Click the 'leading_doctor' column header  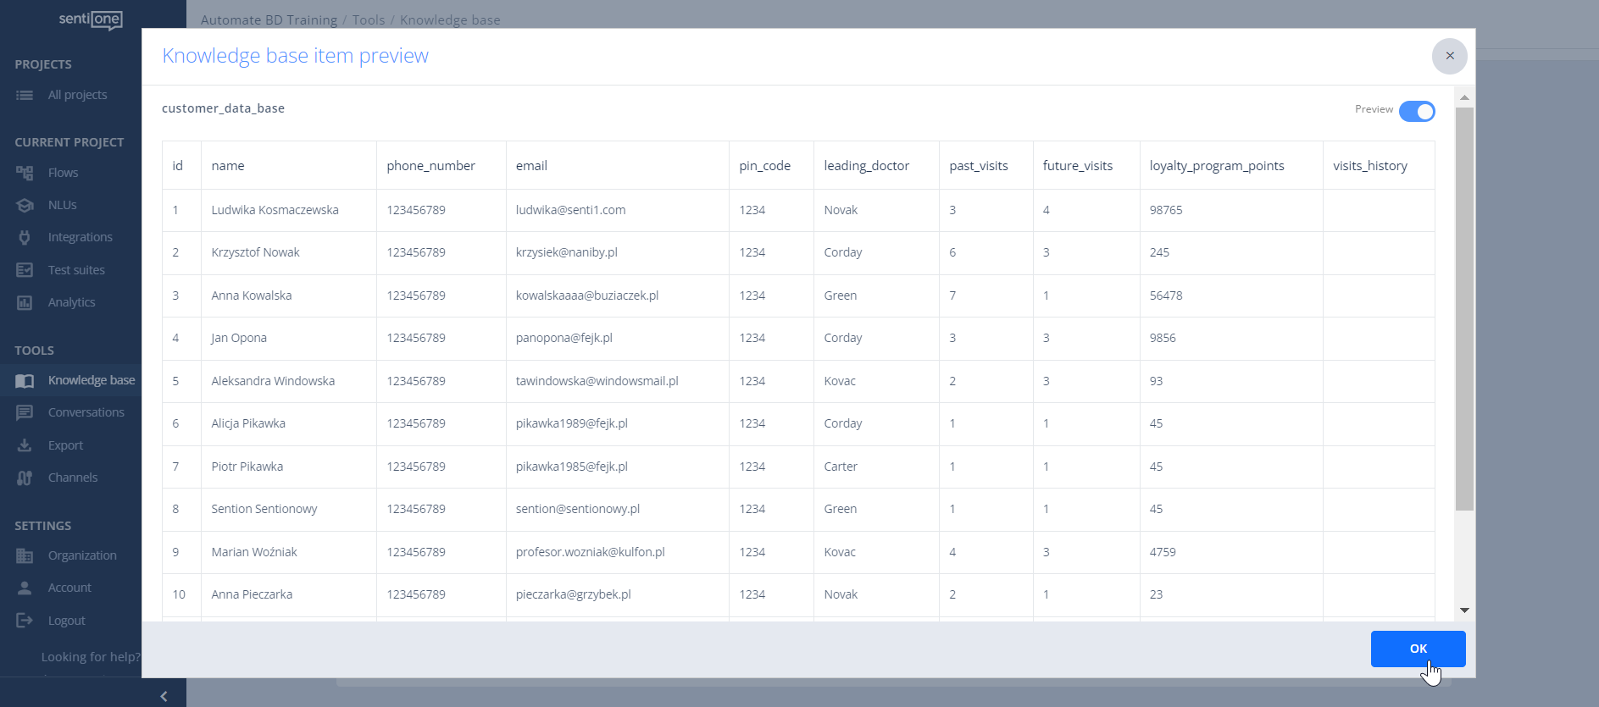(x=866, y=166)
